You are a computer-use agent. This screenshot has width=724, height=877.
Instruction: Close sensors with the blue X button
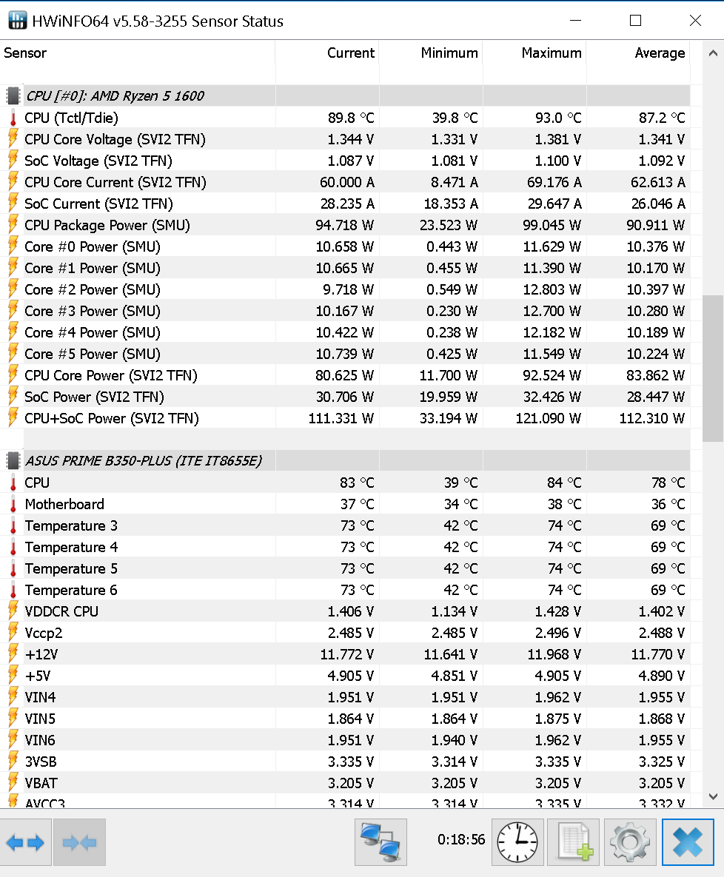[x=688, y=841]
